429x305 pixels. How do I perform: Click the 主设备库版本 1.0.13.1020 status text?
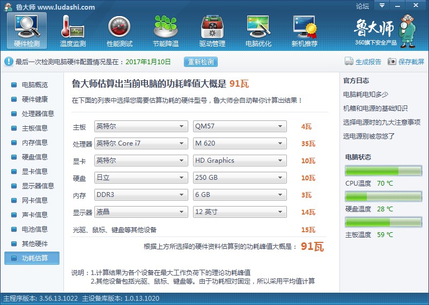coord(121,299)
